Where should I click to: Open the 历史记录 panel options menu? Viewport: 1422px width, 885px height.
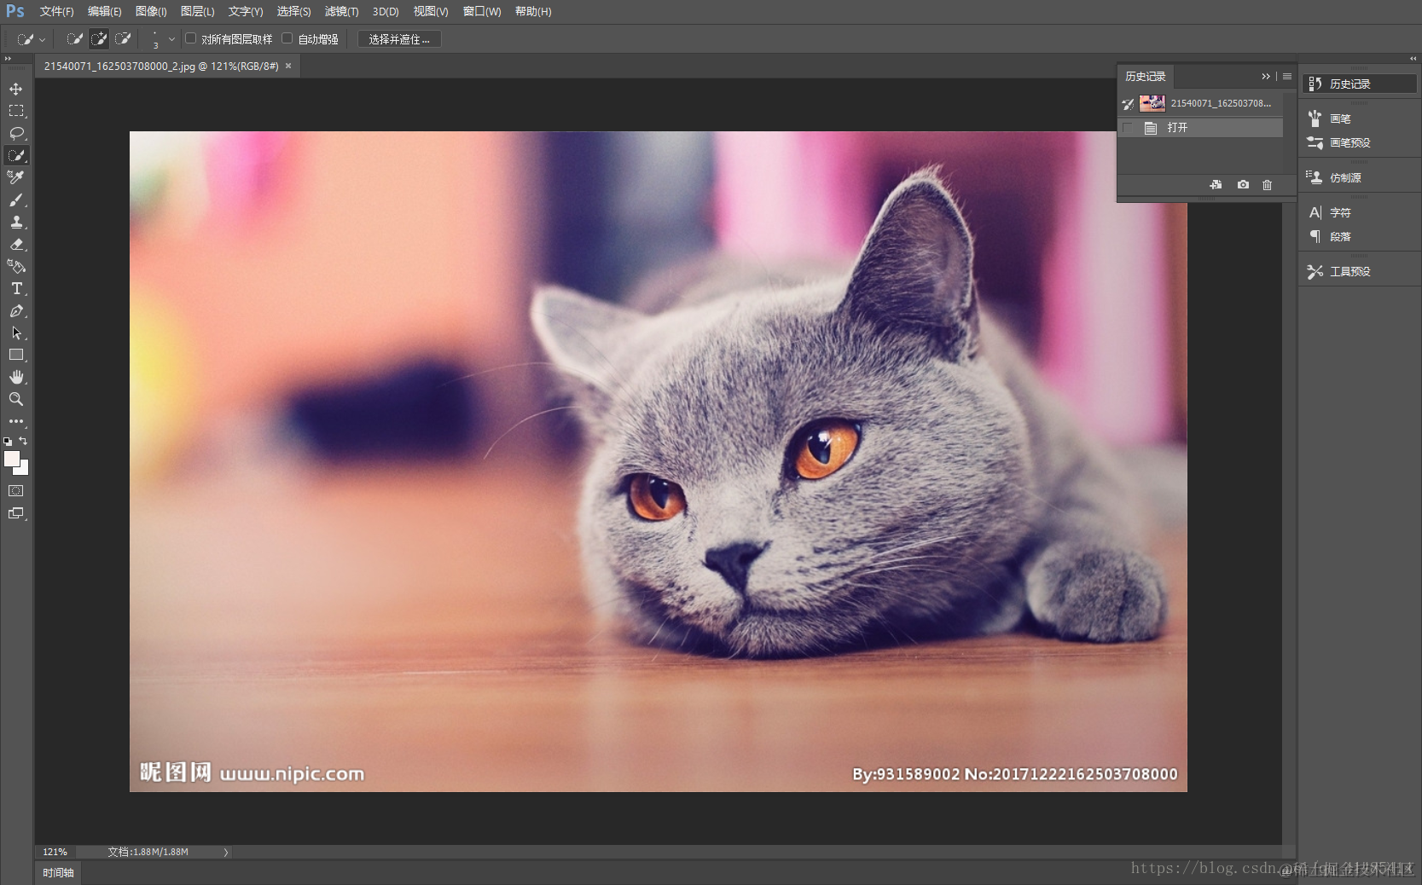(x=1287, y=77)
